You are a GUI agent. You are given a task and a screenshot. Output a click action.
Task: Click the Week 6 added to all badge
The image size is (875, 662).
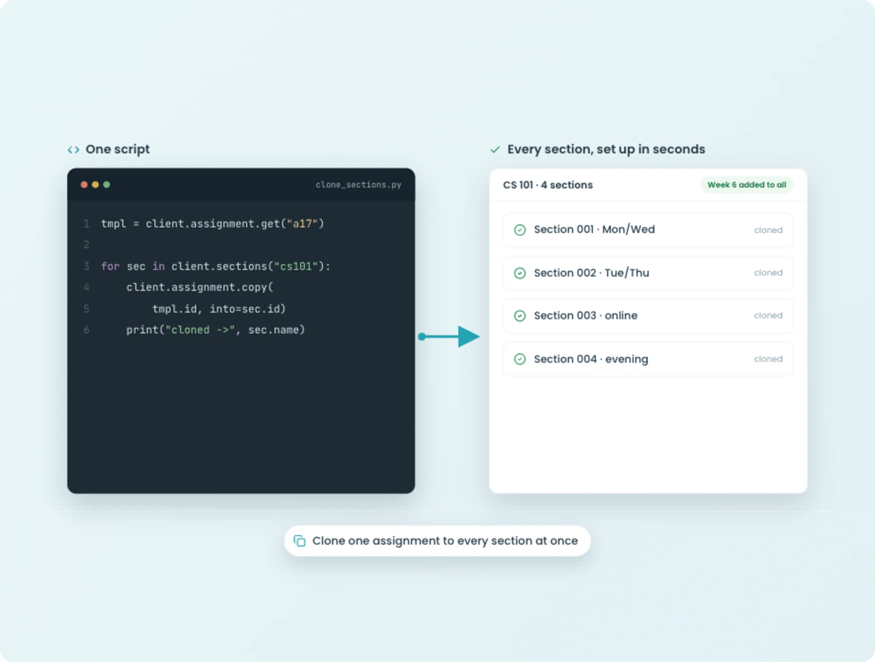tap(747, 185)
